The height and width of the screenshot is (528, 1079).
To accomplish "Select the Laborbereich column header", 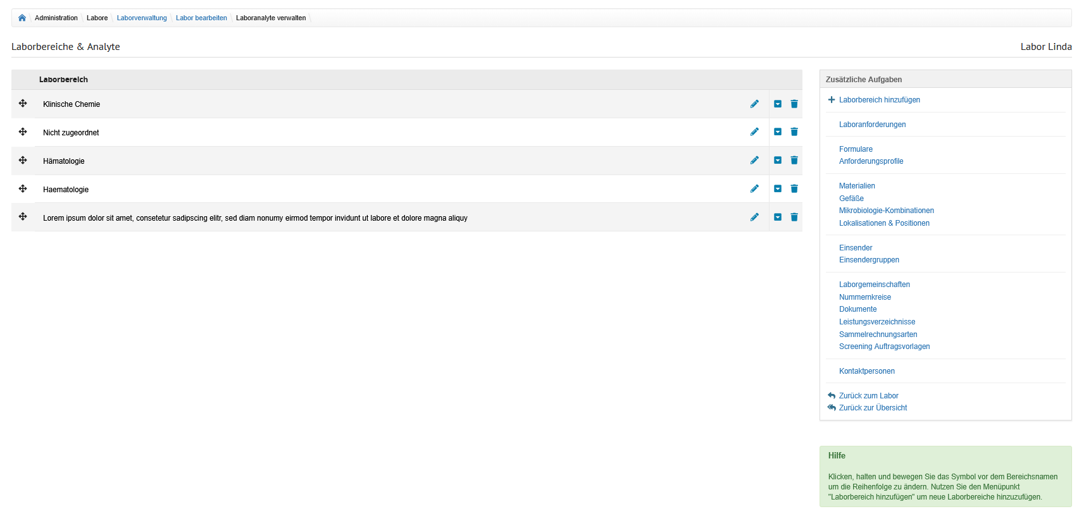I will click(63, 80).
